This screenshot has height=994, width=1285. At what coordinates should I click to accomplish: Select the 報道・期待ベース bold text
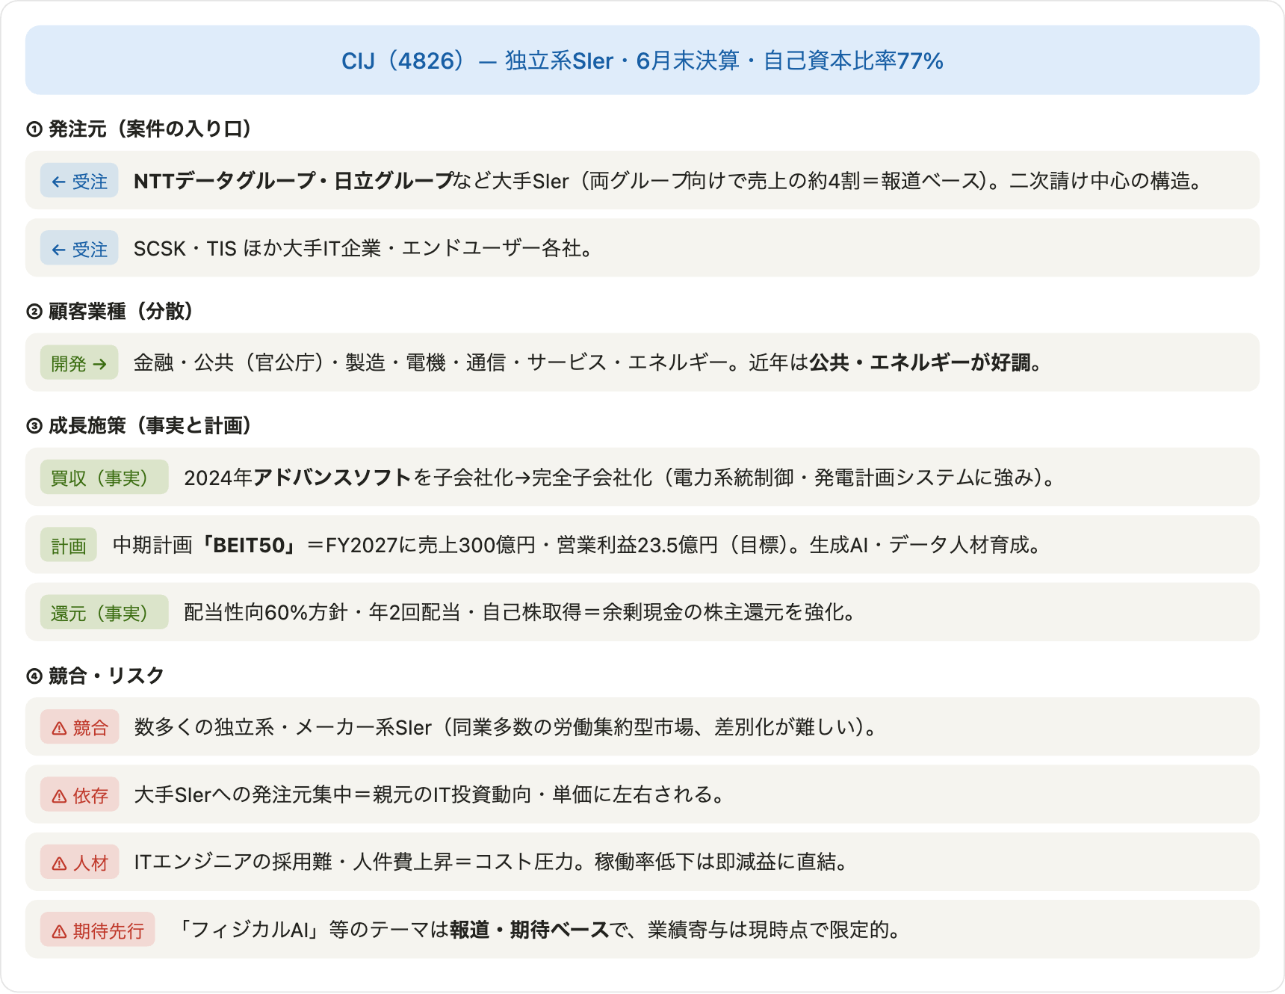click(x=530, y=930)
